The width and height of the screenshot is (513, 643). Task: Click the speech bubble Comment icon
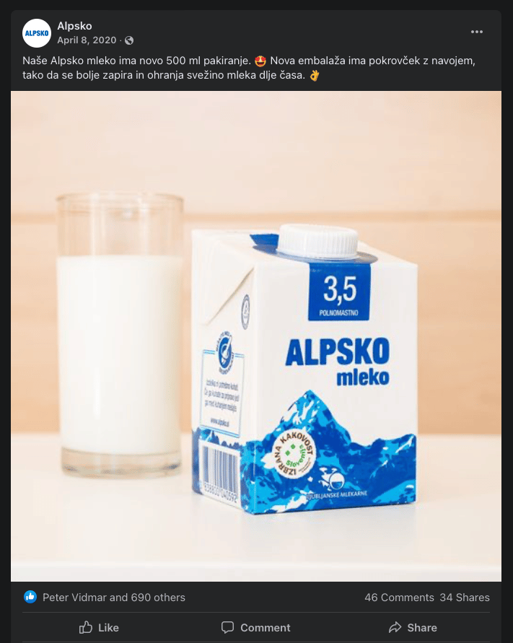coord(227,627)
